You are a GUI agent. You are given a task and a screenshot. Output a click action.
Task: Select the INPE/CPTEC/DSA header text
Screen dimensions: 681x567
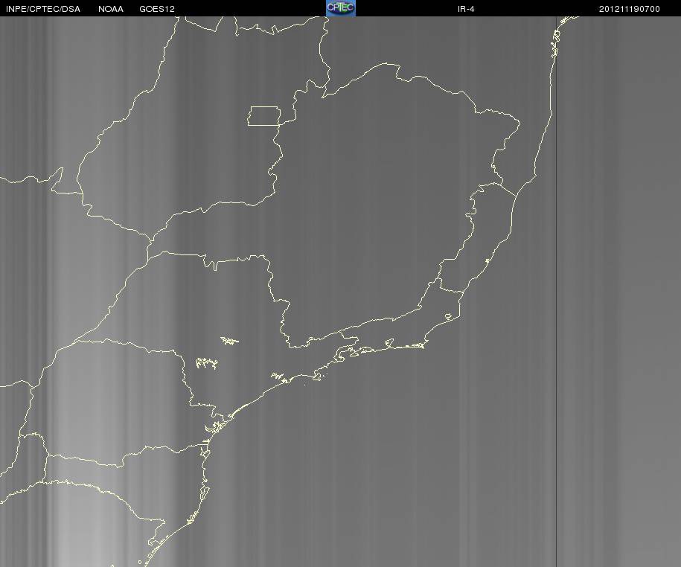(x=43, y=9)
